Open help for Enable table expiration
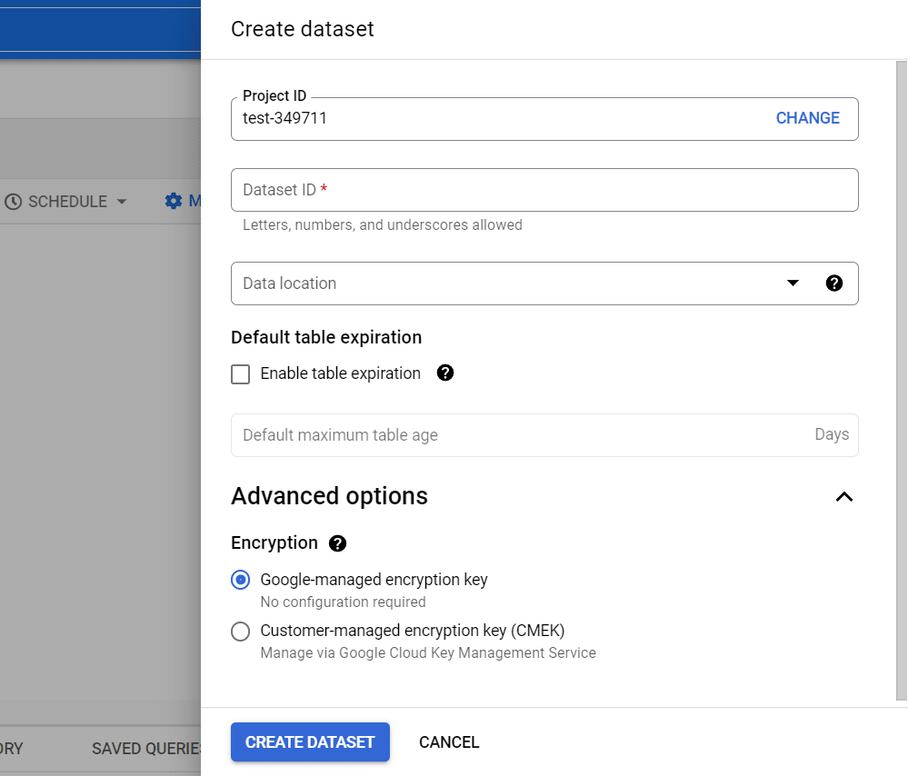The width and height of the screenshot is (908, 776). [444, 373]
